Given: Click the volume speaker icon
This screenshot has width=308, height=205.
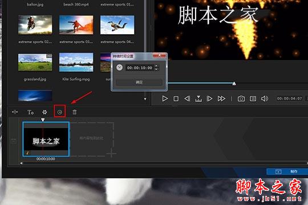Looking at the screenshot, I should pyautogui.click(x=265, y=99).
